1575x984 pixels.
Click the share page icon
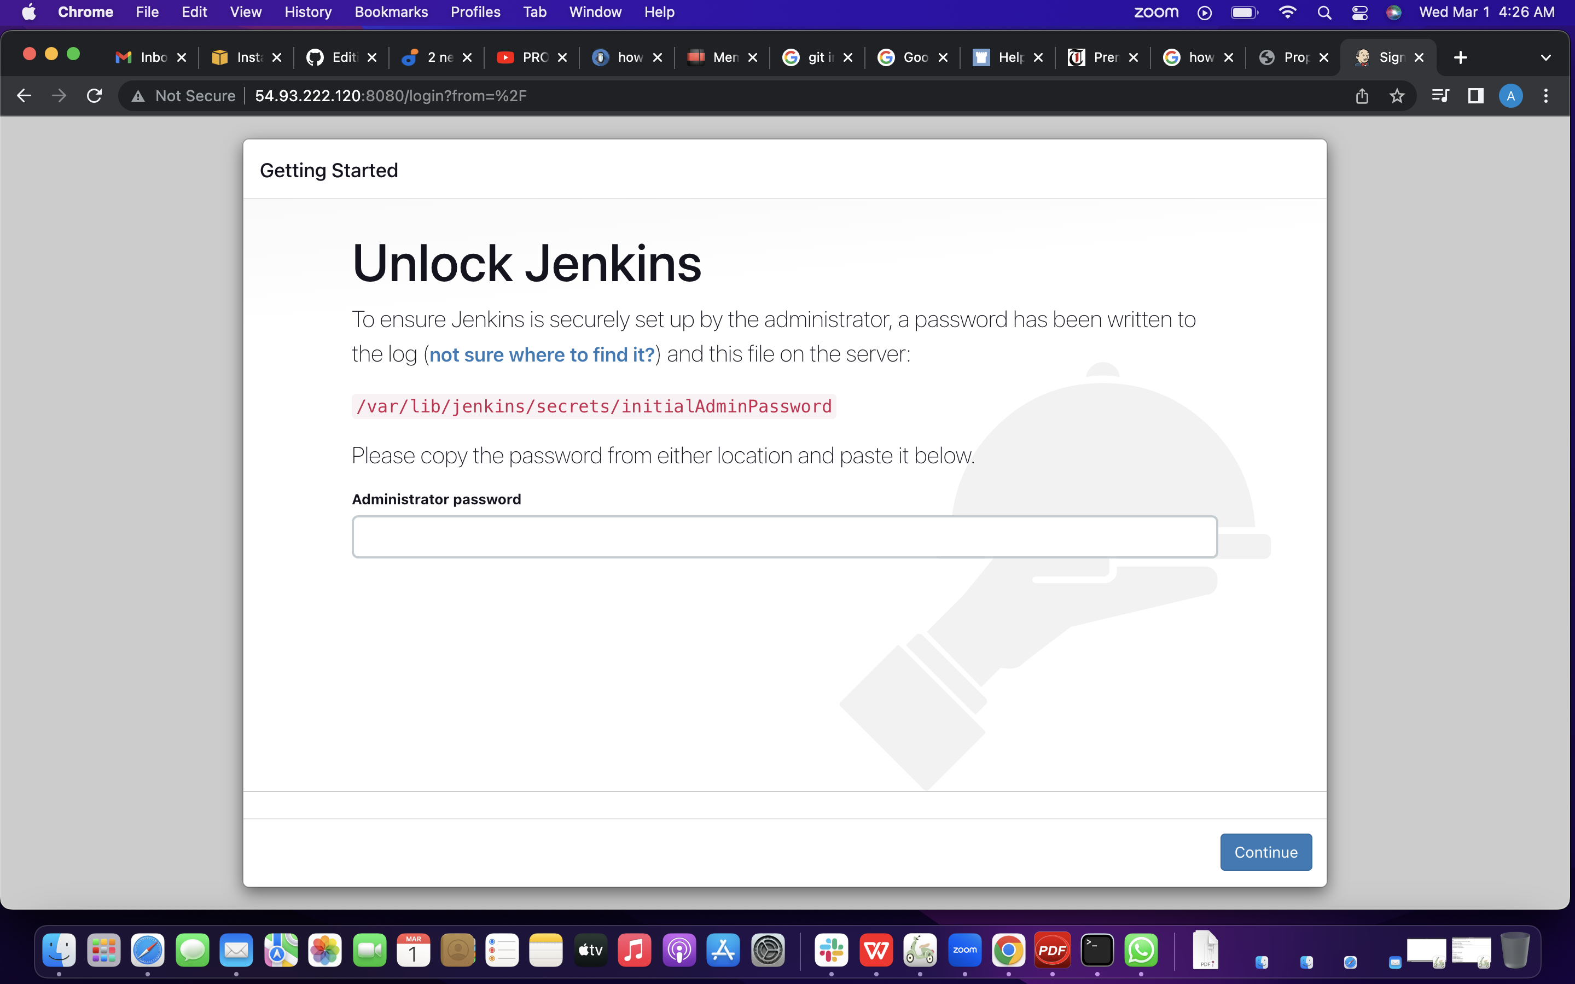(1362, 96)
